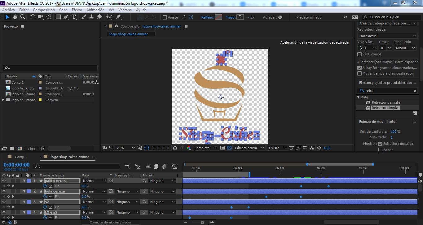The width and height of the screenshot is (423, 225).
Task: Select the Rectangle shape tool
Action: [x=58, y=17]
